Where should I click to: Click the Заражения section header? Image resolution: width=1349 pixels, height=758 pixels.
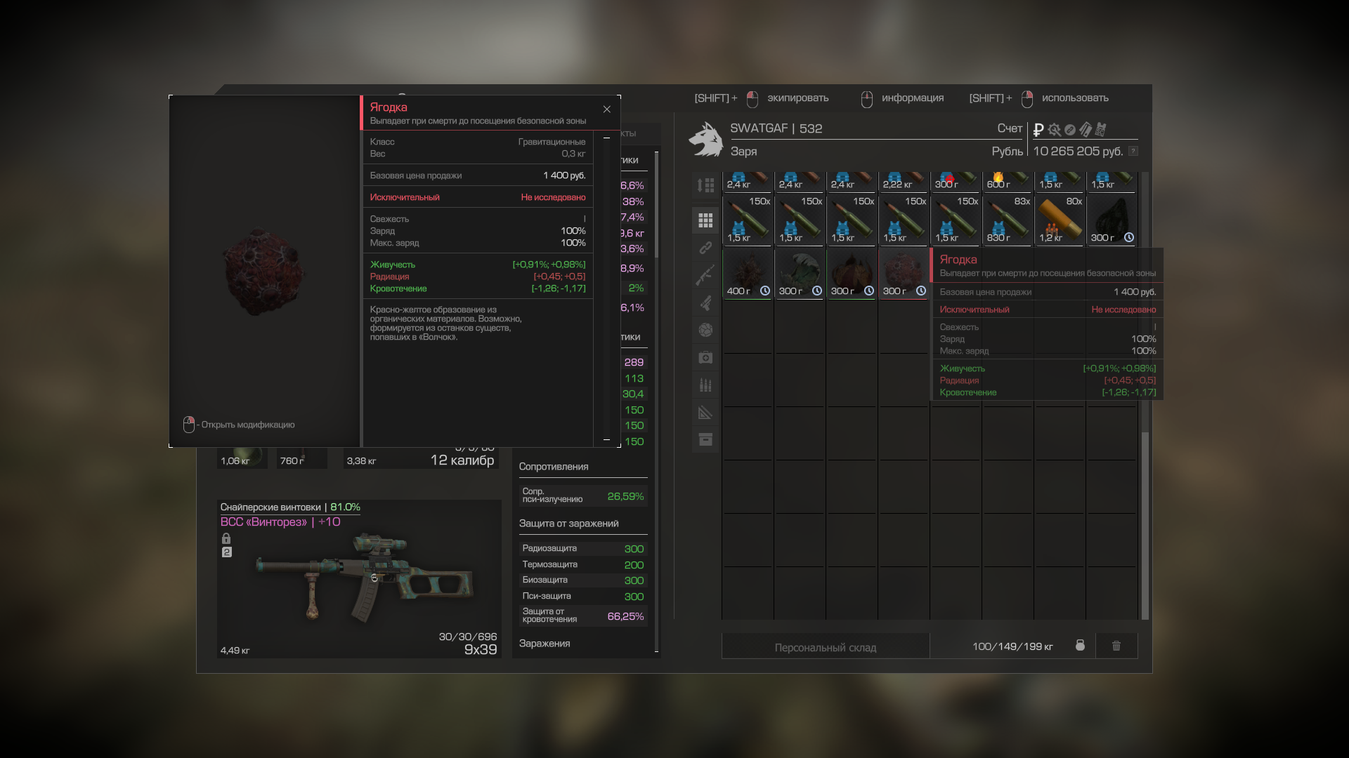click(x=545, y=644)
